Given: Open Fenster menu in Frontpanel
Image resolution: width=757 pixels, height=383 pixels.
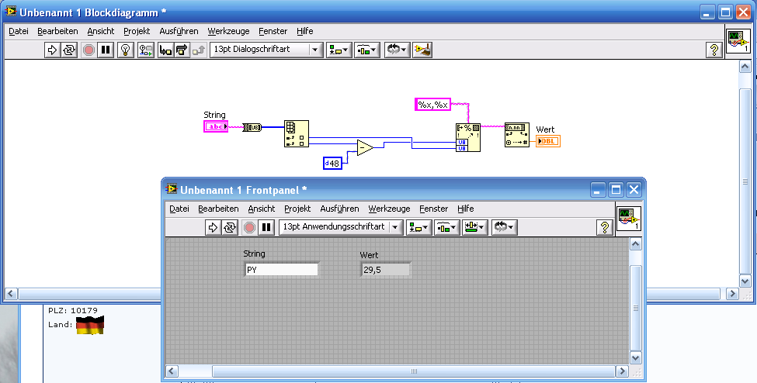Looking at the screenshot, I should click(433, 209).
